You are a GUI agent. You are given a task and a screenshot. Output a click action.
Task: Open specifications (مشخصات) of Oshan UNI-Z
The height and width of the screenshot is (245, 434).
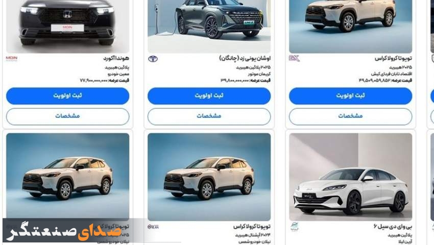(209, 116)
